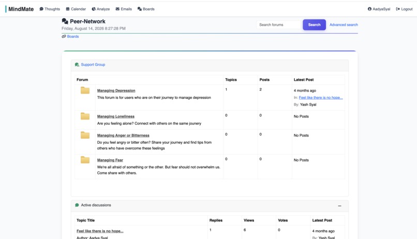Click the 'Are you feeling alone?' description text

(x=149, y=123)
